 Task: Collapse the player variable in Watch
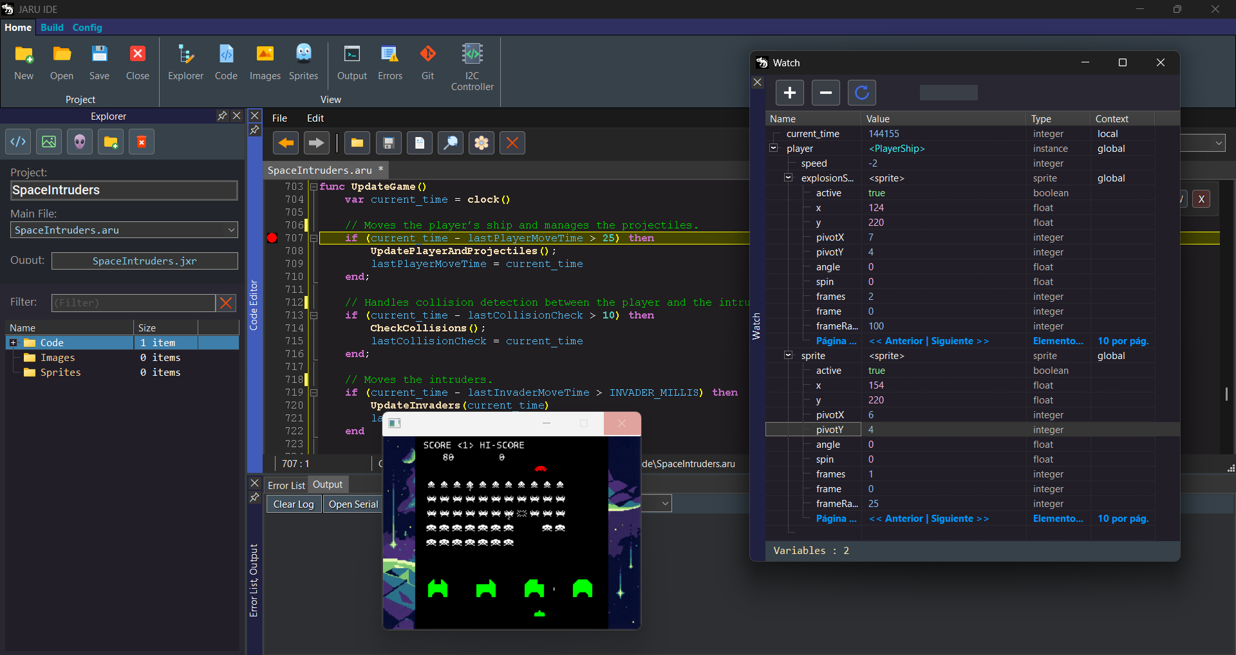[x=773, y=148]
